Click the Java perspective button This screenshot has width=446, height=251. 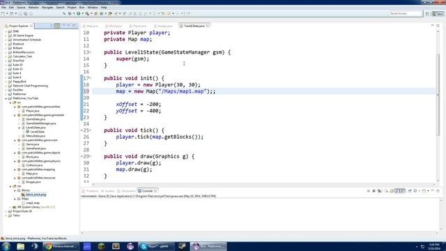pyautogui.click(x=438, y=13)
